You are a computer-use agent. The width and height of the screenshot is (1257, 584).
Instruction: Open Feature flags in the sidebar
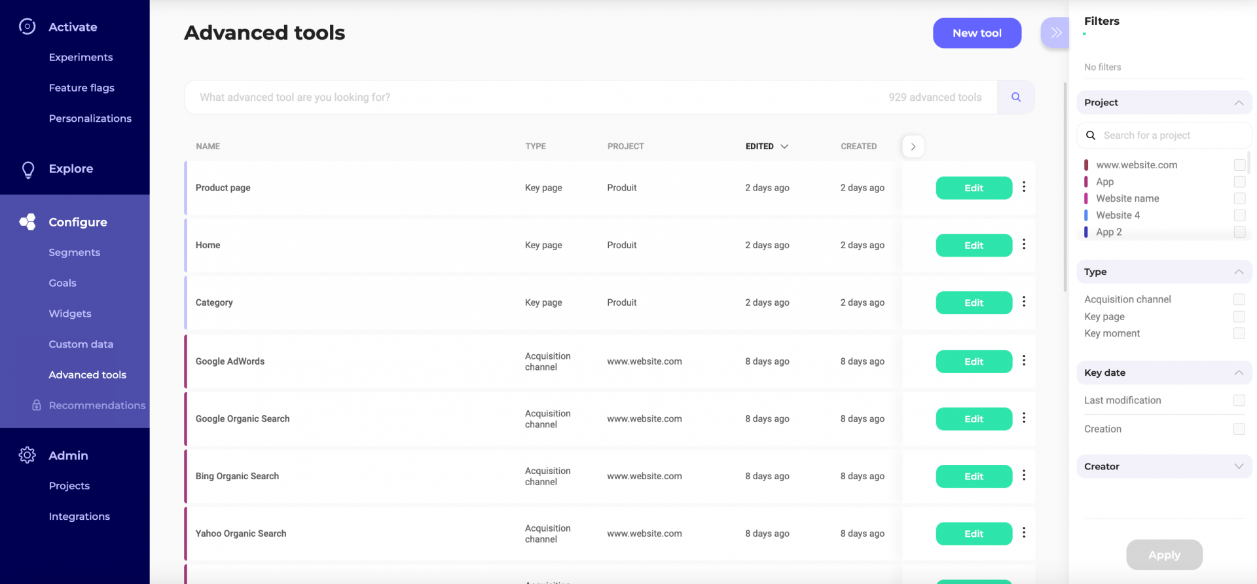coord(81,88)
